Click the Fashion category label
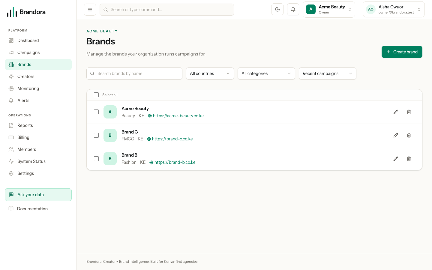432x270 pixels. click(129, 162)
